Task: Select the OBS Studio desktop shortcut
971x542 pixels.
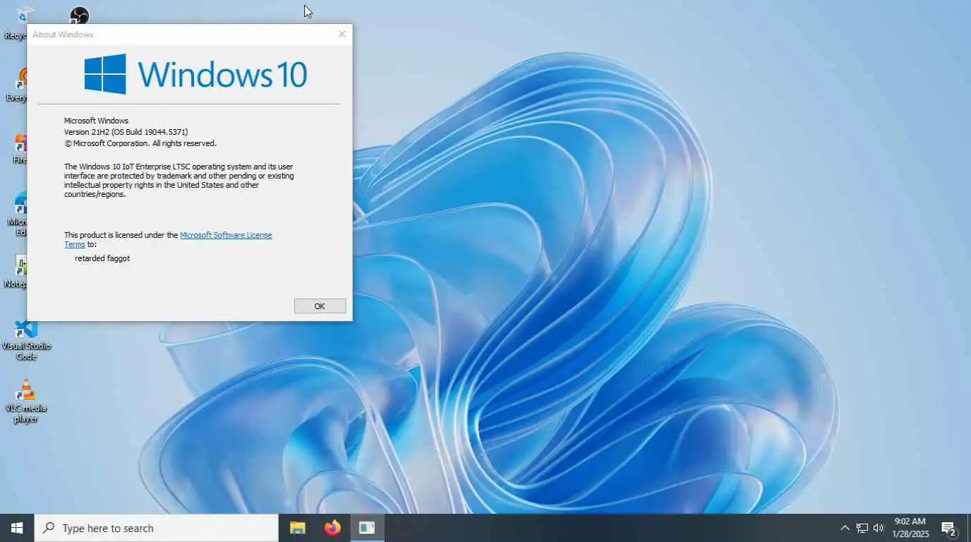Action: [79, 15]
